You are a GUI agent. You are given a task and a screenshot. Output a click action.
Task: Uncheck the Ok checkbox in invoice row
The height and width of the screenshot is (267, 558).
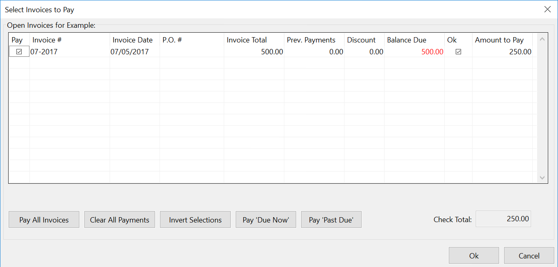point(458,52)
